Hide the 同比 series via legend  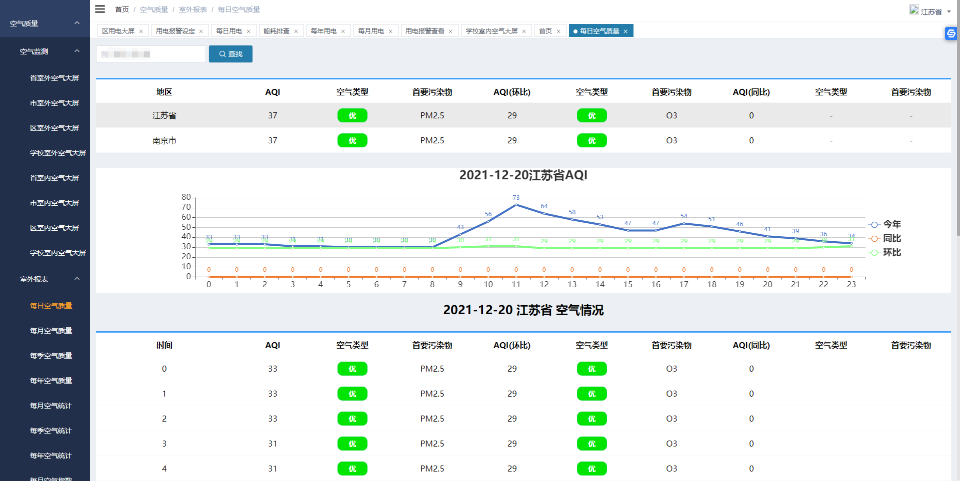click(x=885, y=238)
